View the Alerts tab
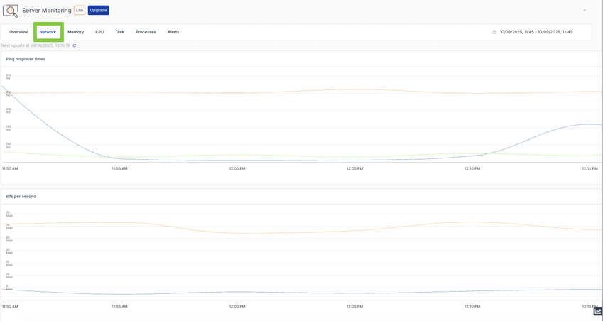 173,32
